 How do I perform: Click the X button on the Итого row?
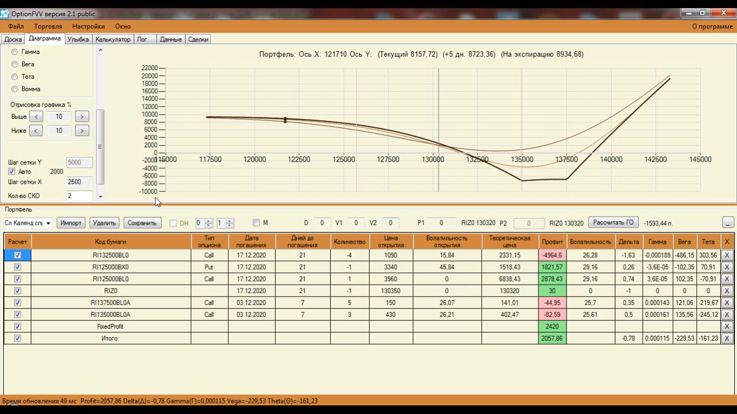click(x=727, y=338)
